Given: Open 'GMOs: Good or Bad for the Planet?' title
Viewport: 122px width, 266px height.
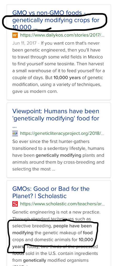Looking at the screenshot, I should click(x=51, y=192).
